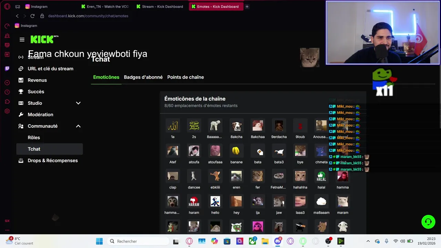Show hidden system tray icons
Viewport: 441px width, 248px height.
pos(368,241)
